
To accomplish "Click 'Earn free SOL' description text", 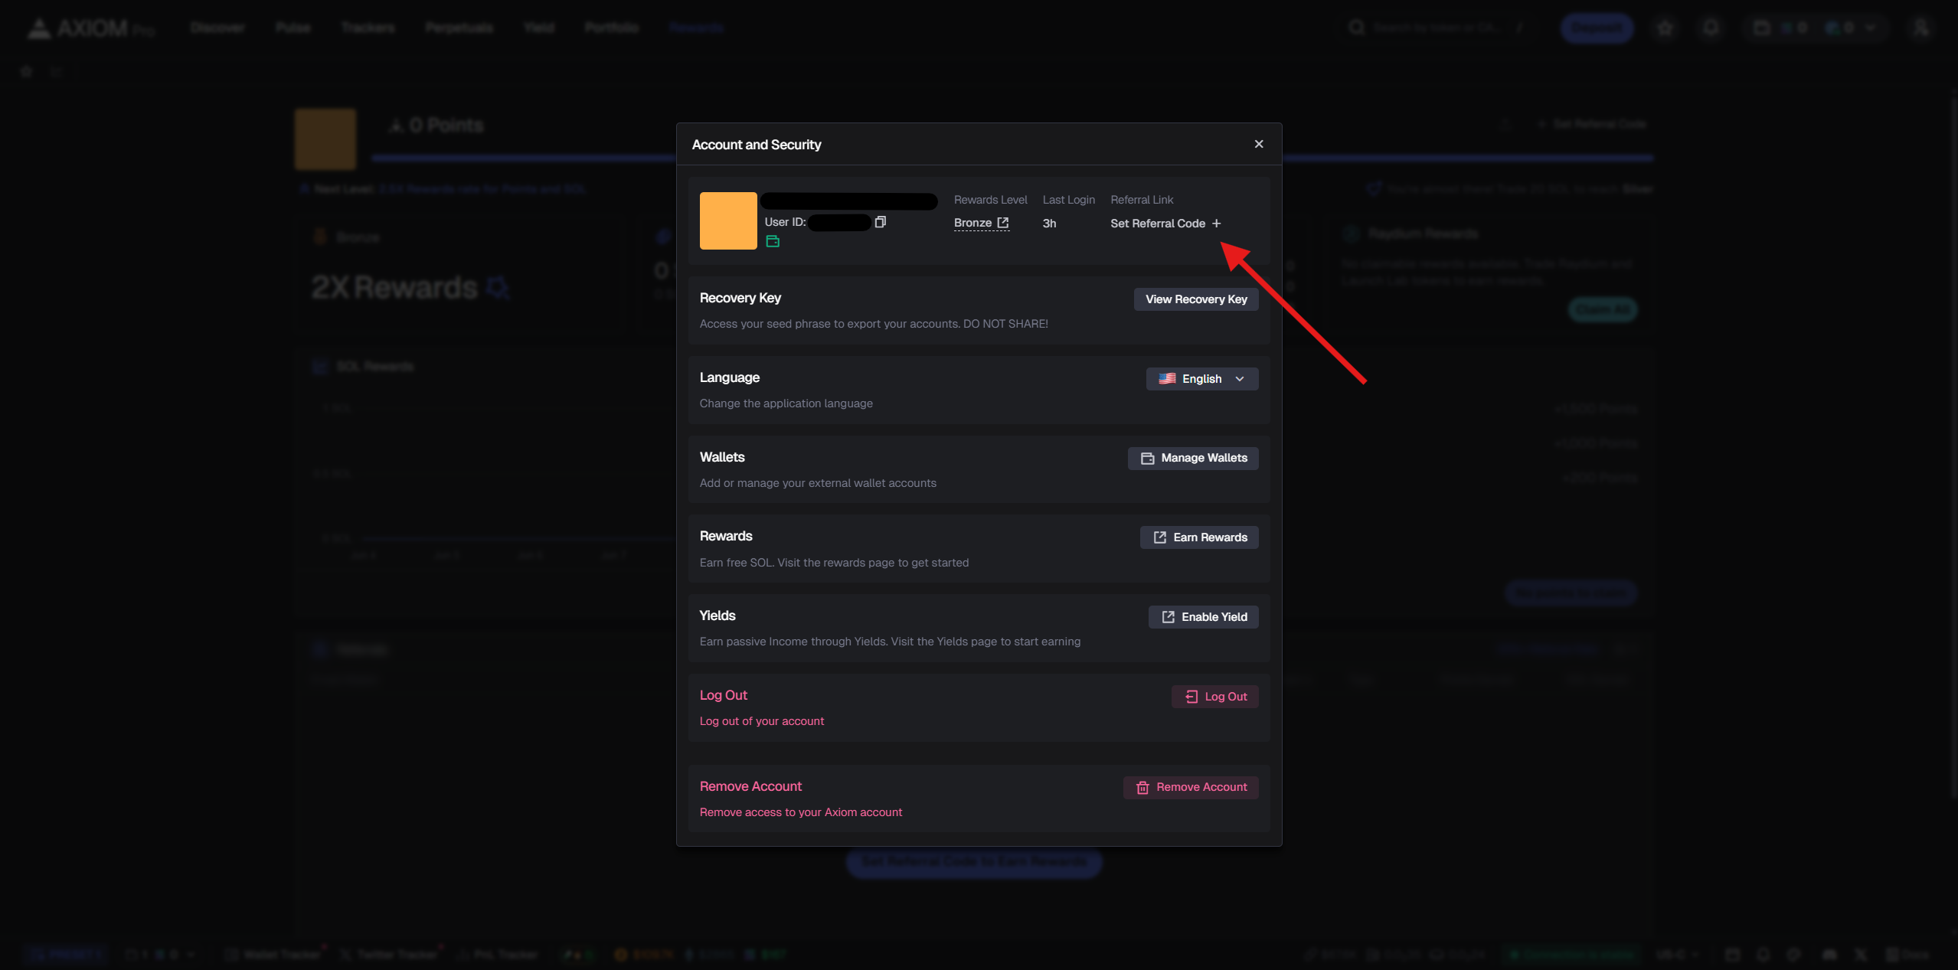I will (x=833, y=563).
